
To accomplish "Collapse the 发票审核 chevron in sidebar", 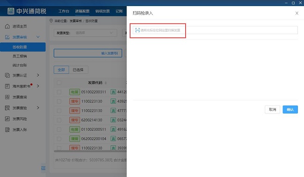I will click(38, 37).
